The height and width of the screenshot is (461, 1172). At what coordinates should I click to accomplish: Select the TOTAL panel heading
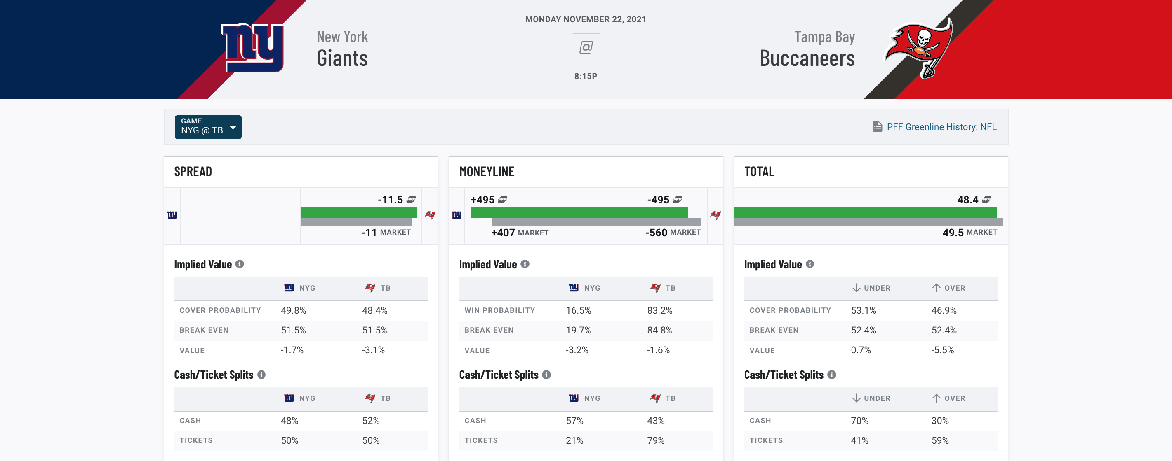click(759, 171)
